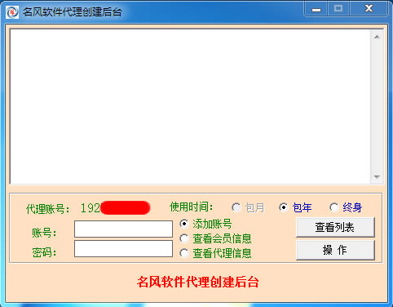Click the scrollbar down arrow
This screenshot has width=393, height=307.
pyautogui.click(x=377, y=176)
